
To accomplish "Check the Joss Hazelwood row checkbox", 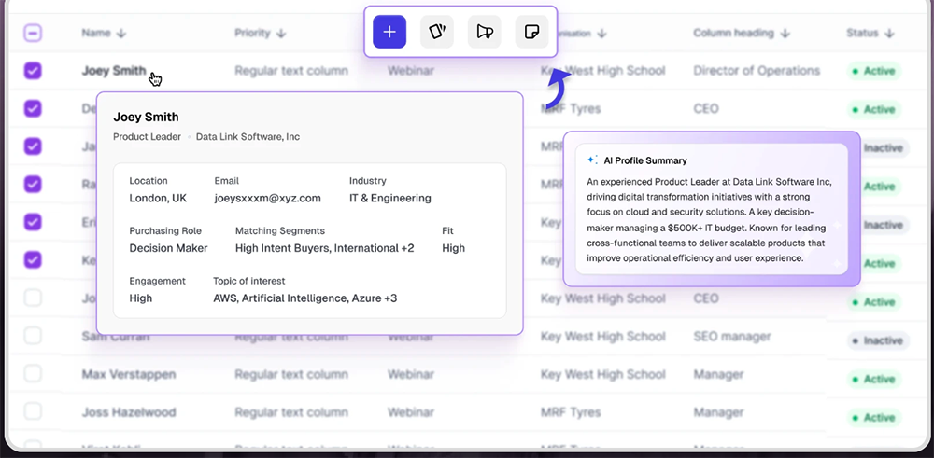I will (x=33, y=411).
